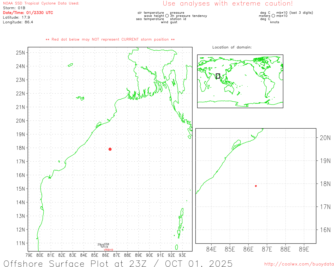Click the 25N latitude axis label

20,53
